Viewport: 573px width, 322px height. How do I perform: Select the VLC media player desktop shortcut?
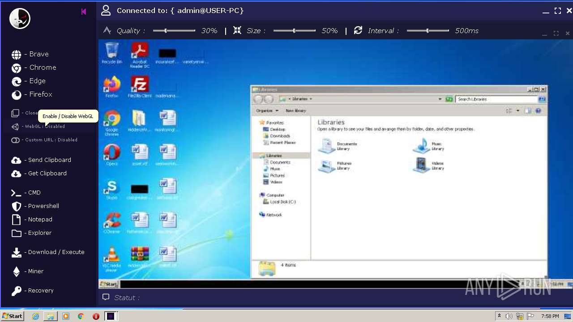[x=111, y=259]
